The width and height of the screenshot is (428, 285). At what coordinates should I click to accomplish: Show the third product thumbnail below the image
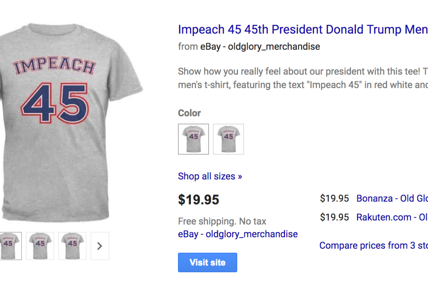(72, 246)
